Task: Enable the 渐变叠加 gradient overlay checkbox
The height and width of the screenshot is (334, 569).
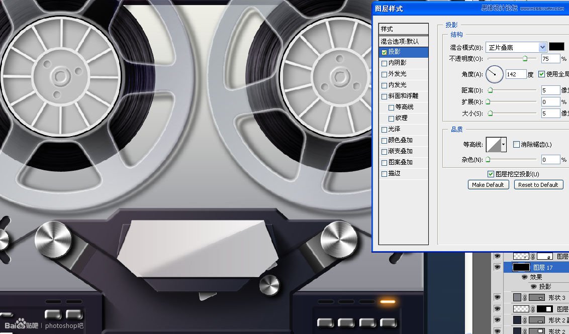Action: [x=385, y=152]
